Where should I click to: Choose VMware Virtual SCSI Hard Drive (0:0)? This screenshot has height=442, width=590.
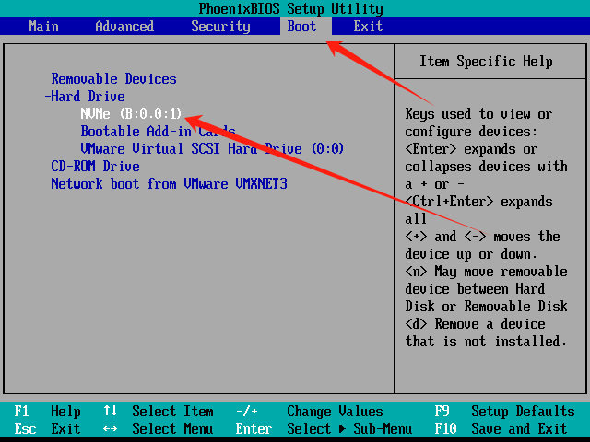[212, 149]
